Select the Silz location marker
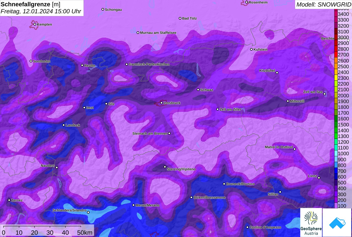 click(x=106, y=104)
